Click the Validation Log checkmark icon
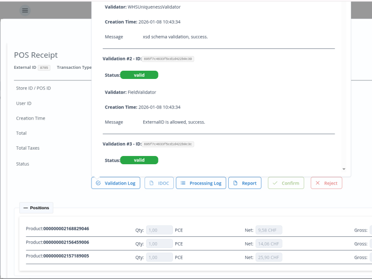372x279 pixels. (x=98, y=183)
